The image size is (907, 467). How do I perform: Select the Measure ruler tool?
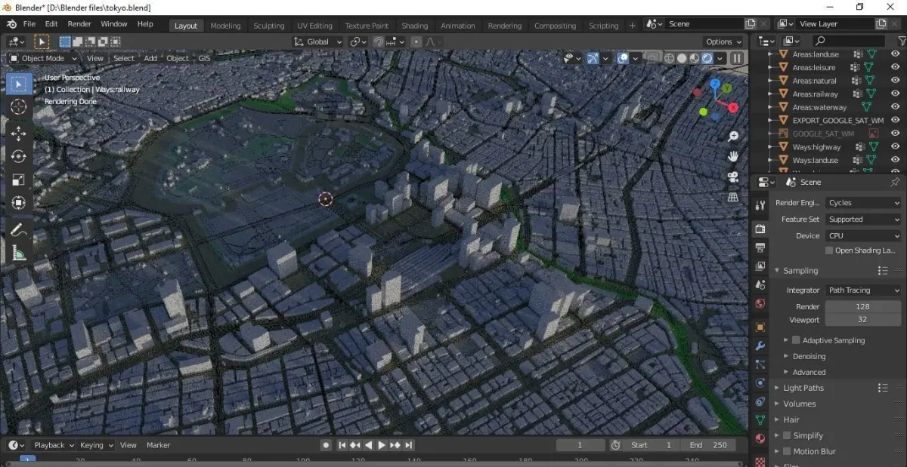19,253
